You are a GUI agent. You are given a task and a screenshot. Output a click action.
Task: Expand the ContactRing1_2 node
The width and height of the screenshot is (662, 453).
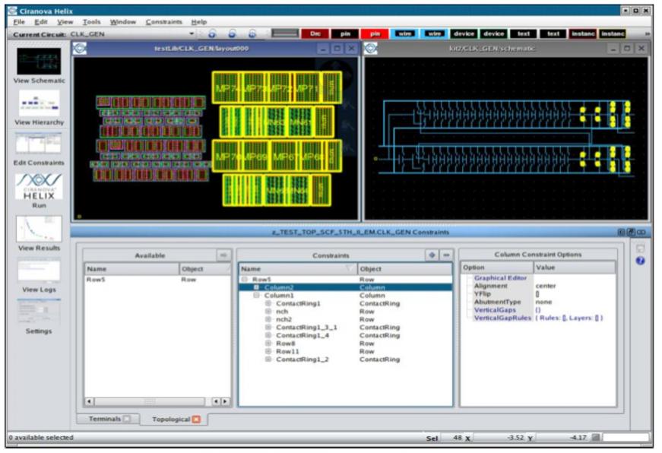(x=268, y=360)
